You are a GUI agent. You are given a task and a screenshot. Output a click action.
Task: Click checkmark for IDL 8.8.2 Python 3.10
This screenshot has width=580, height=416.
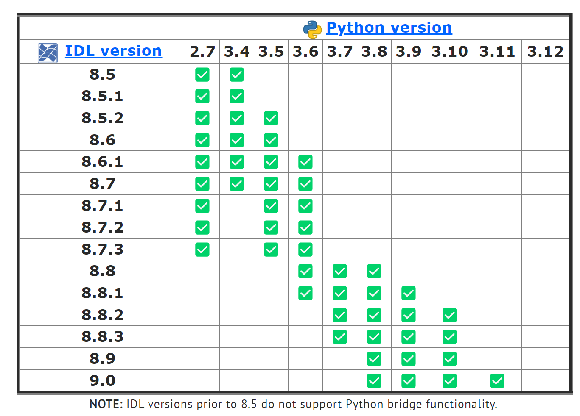pos(450,315)
